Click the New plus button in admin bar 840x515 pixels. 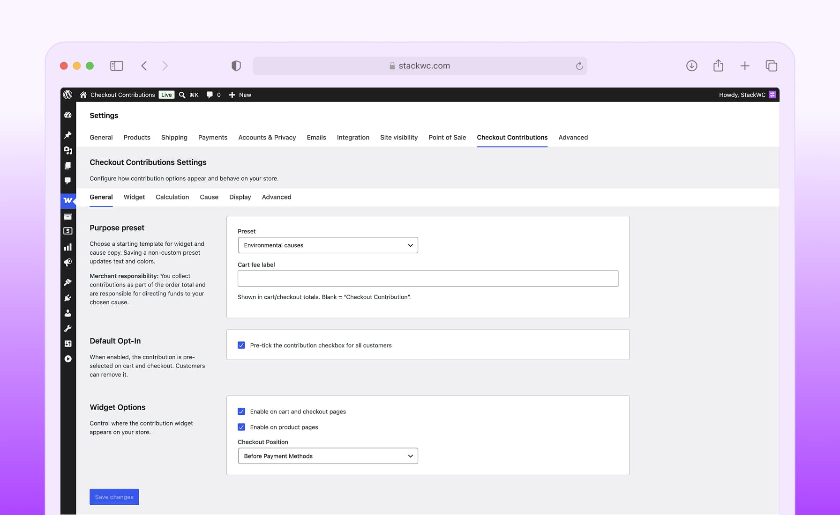pyautogui.click(x=240, y=95)
